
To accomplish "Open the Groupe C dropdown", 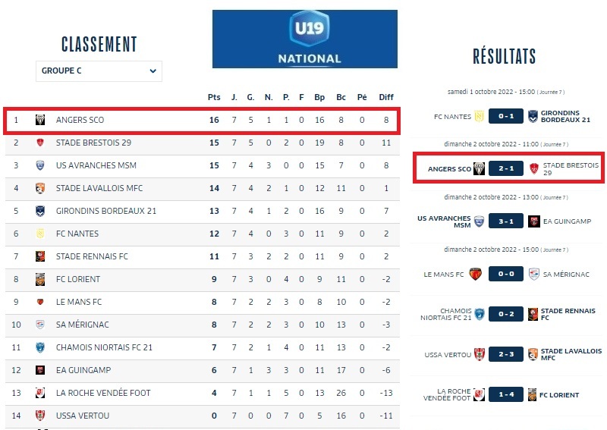I will point(99,71).
